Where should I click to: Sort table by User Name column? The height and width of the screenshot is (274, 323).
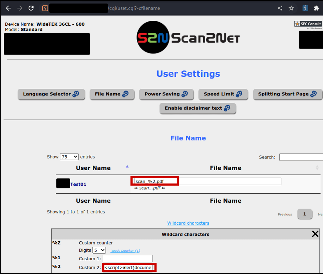(93, 168)
